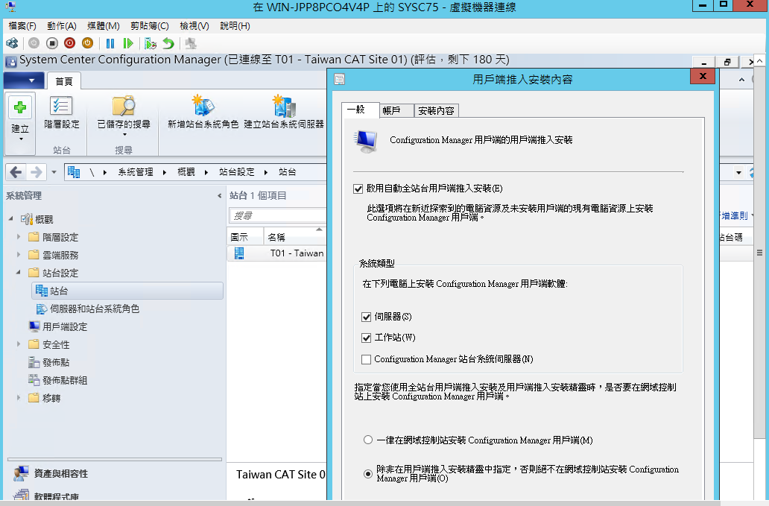Image resolution: width=769 pixels, height=506 pixels.
Task: Open the 檔案(F) menu
Action: 22,26
